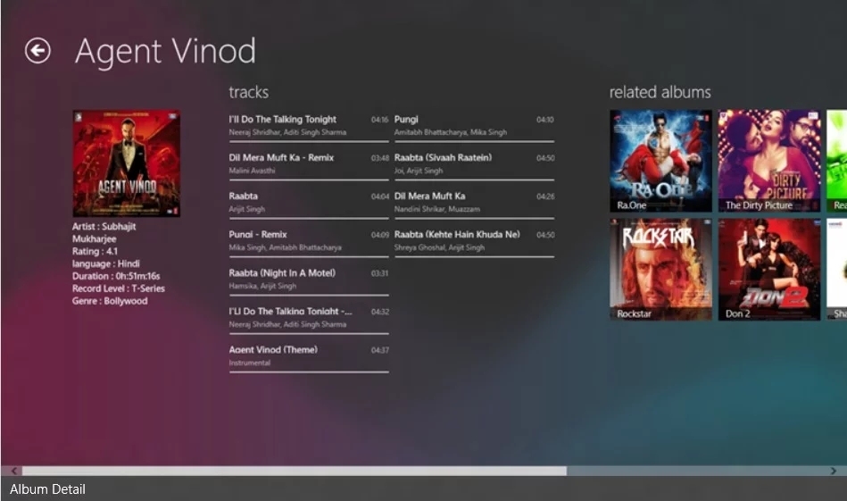Open the Agent Vinod album cover art
The width and height of the screenshot is (847, 501).
127,163
